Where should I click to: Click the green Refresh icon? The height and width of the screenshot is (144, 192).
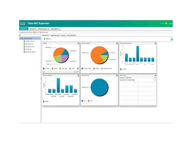pyautogui.click(x=44, y=39)
